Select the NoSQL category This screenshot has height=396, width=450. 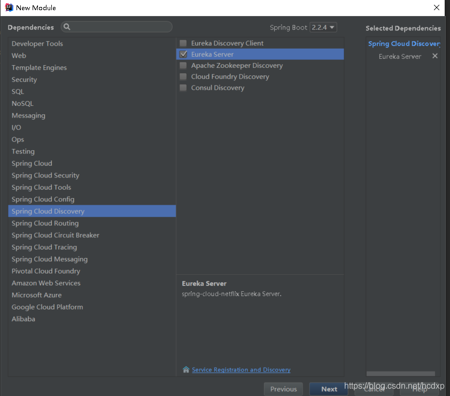(x=92, y=104)
